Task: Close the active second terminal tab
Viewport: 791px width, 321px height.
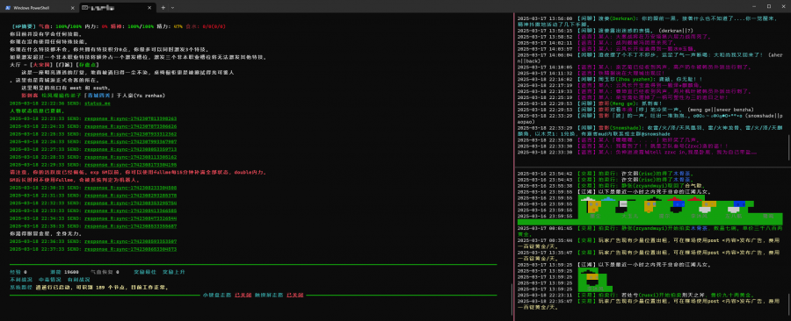Action: 149,8
